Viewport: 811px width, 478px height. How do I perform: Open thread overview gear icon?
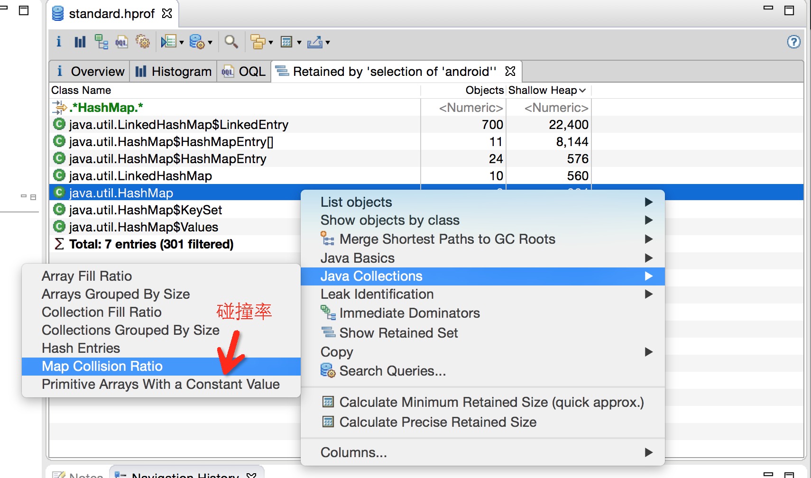pos(142,42)
